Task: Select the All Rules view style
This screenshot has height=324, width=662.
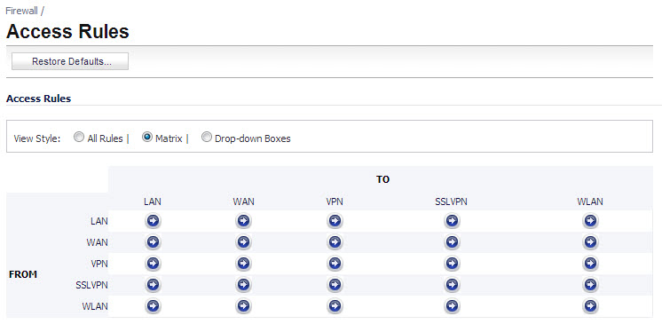Action: point(78,138)
